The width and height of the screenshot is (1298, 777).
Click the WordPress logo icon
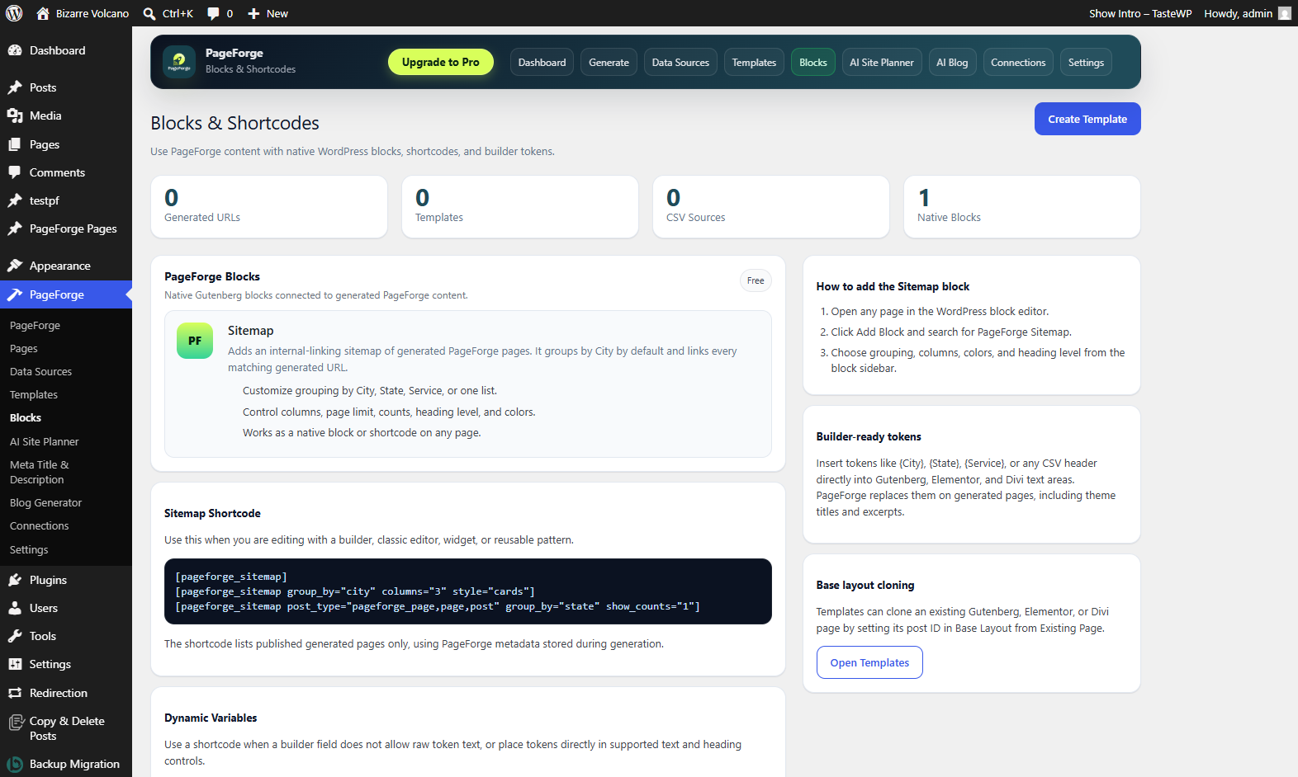14,13
